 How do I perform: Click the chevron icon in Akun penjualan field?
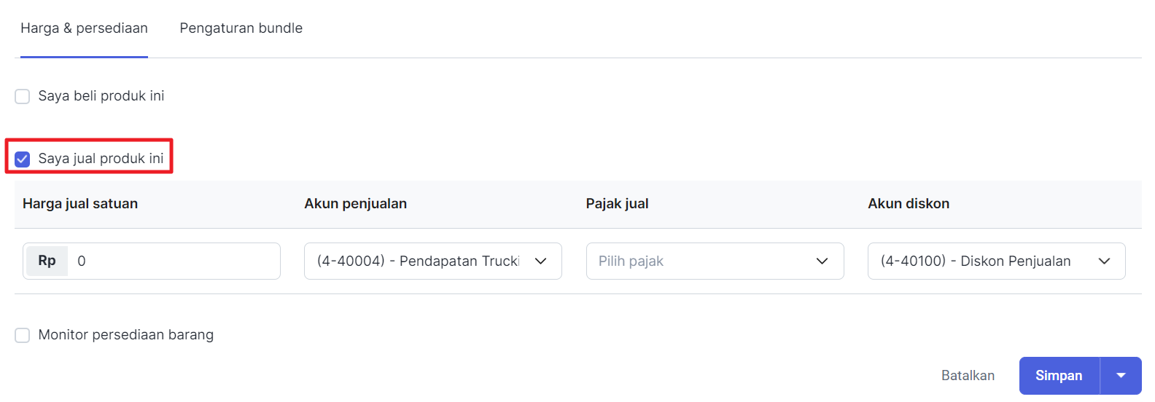coord(540,261)
